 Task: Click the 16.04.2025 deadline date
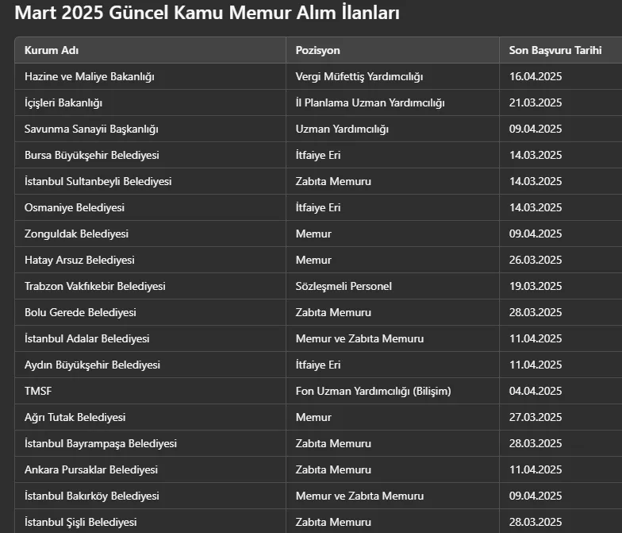(536, 76)
